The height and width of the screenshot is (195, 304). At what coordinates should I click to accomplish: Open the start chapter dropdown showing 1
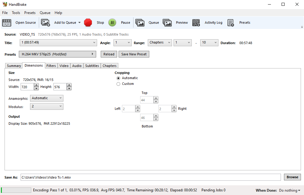[x=182, y=43]
